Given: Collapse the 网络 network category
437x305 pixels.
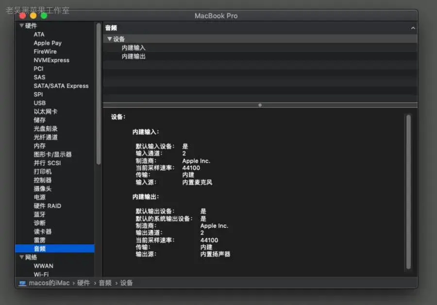Looking at the screenshot, I should (21, 257).
